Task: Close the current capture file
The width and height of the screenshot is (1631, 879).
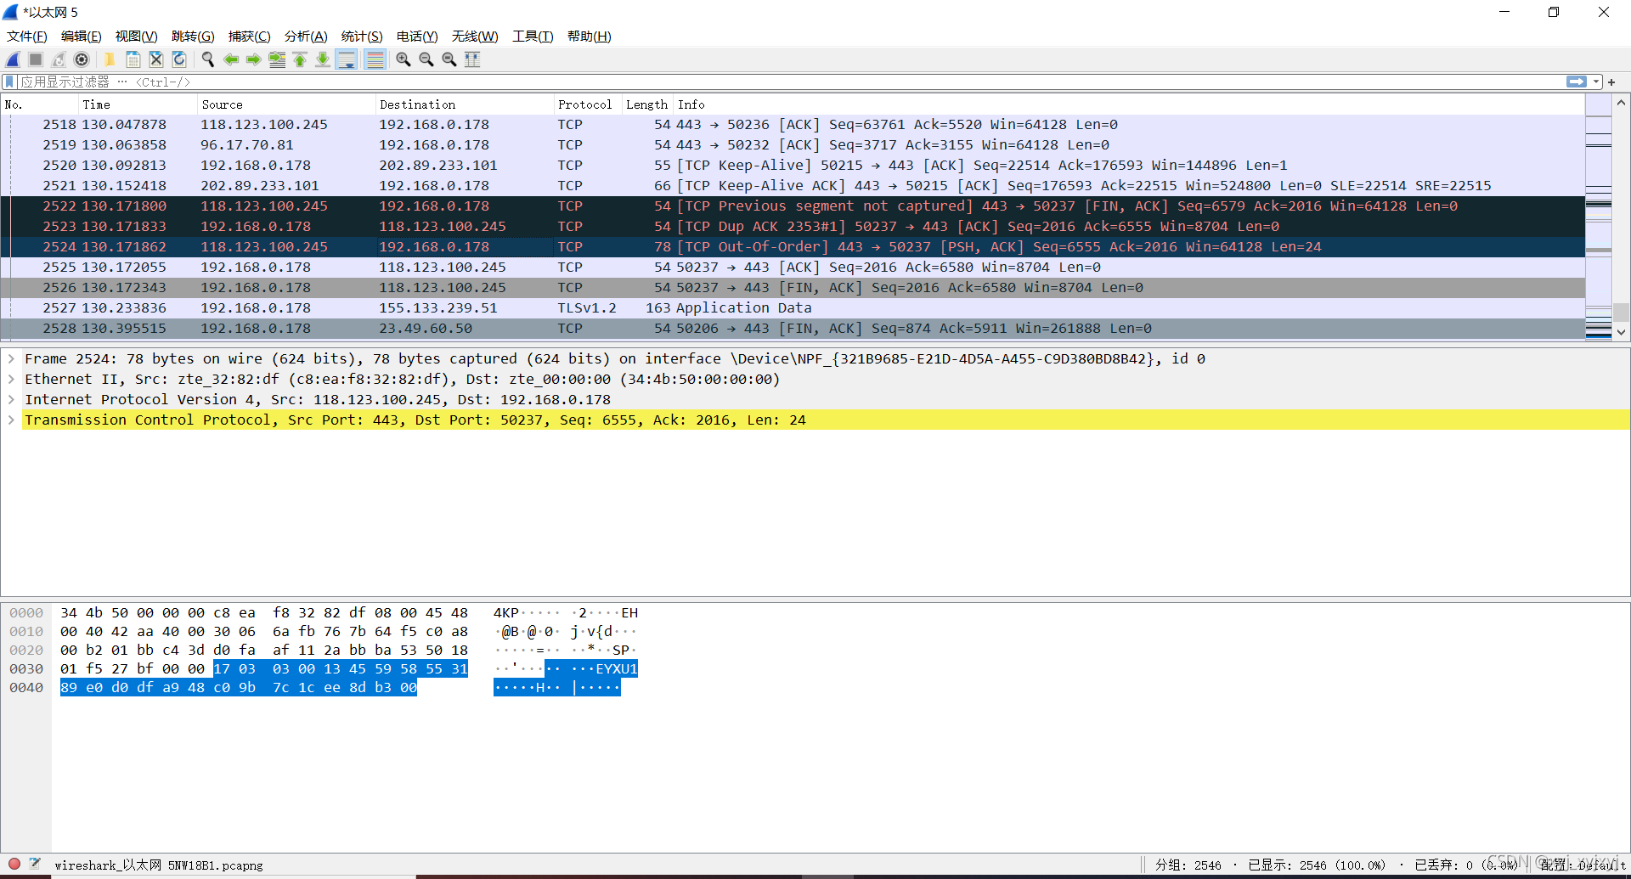Action: pyautogui.click(x=155, y=59)
